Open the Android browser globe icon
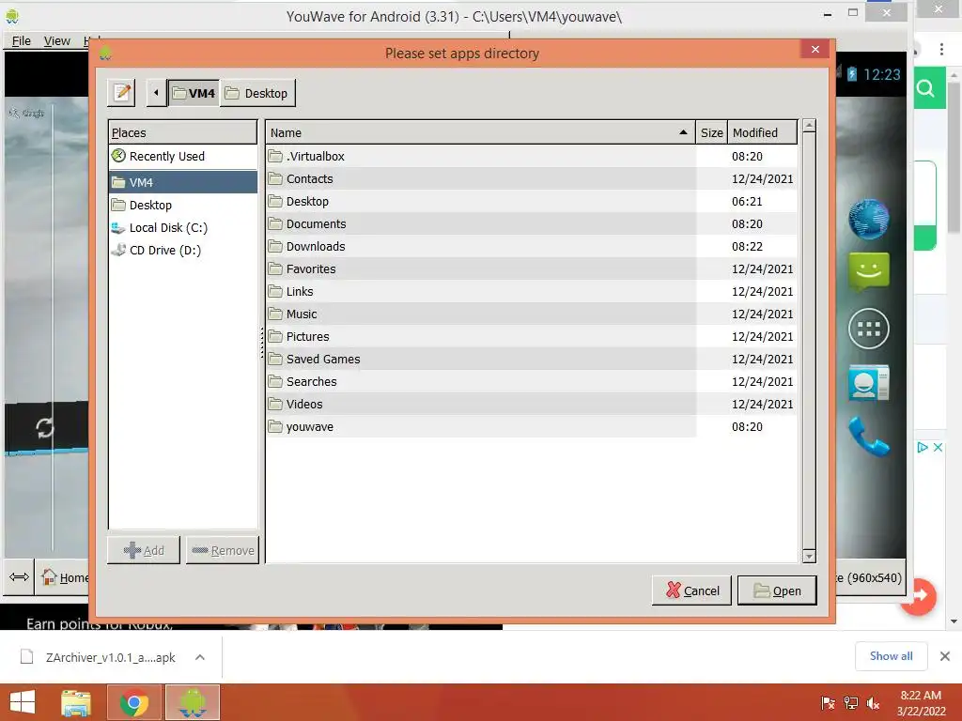Image resolution: width=962 pixels, height=721 pixels. tap(869, 219)
